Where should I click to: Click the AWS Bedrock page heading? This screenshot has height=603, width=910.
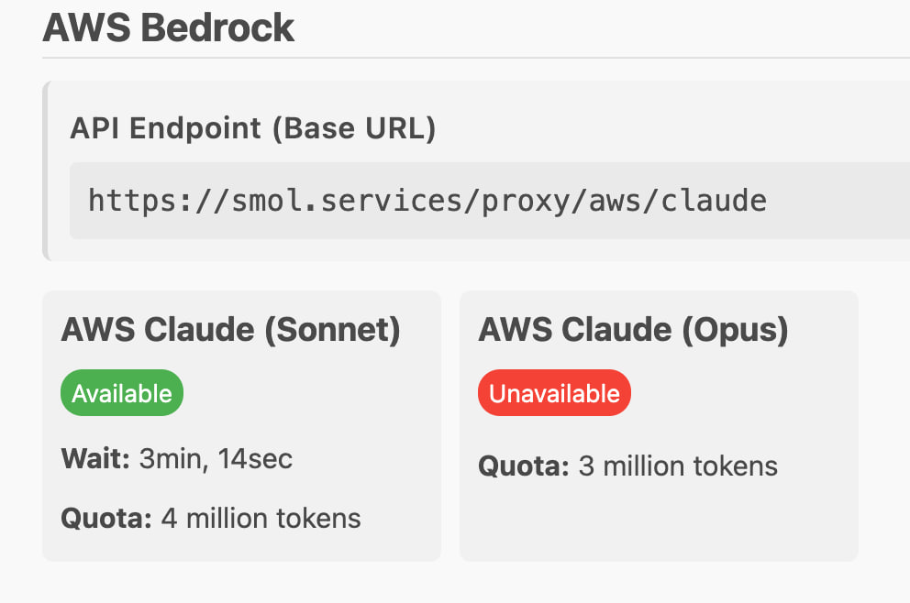click(169, 27)
